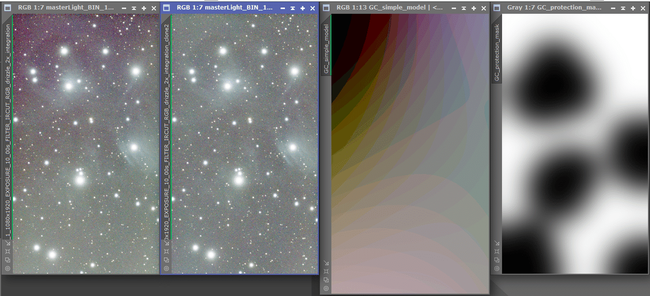Close the first masterLight integration window
The height and width of the screenshot is (296, 650).
154,8
